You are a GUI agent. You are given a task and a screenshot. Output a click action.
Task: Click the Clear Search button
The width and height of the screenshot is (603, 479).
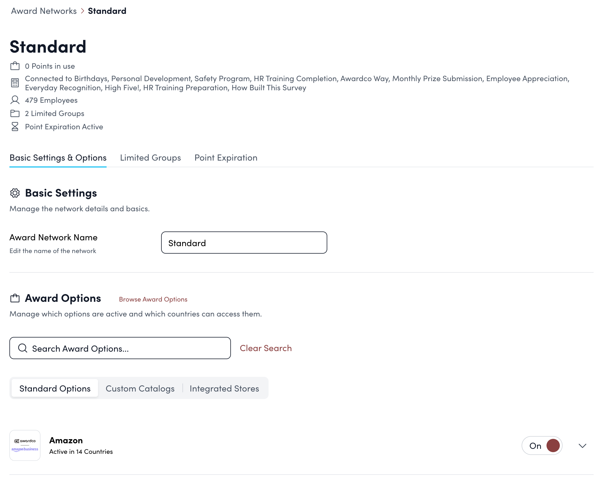coord(266,348)
